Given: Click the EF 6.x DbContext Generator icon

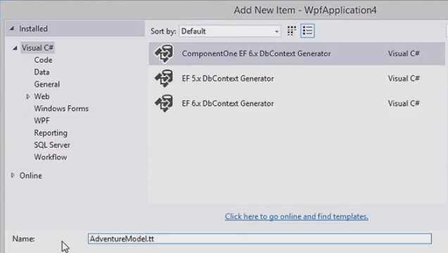Looking at the screenshot, I should 164,103.
